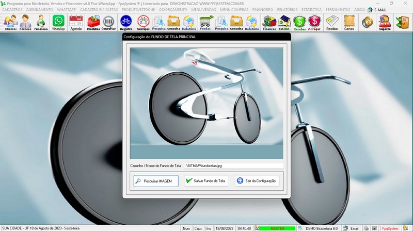Click Pesquisa icon right of Serviços
The image size is (413, 232).
tap(158, 23)
